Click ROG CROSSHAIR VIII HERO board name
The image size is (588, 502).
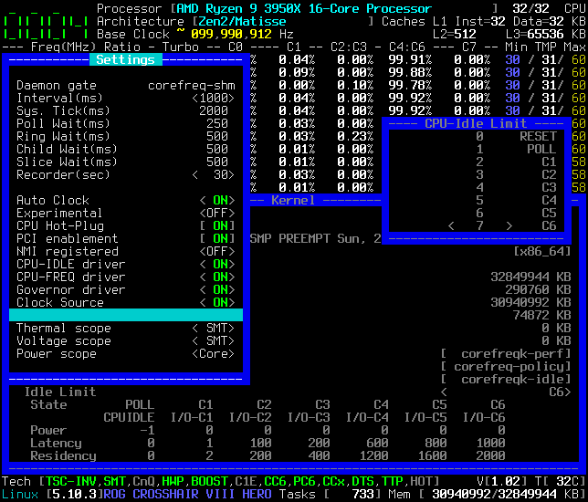pyautogui.click(x=187, y=494)
